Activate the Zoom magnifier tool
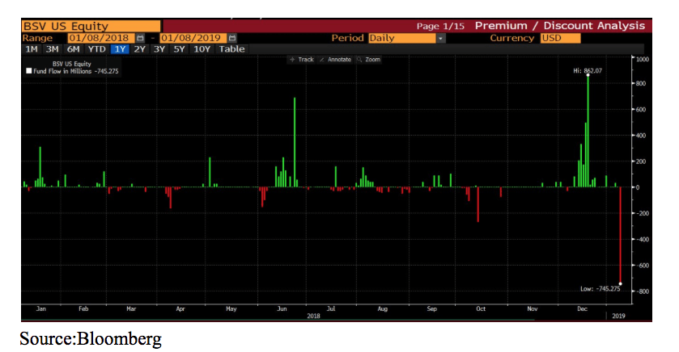Screen dimensions: 679x352 click(x=368, y=60)
